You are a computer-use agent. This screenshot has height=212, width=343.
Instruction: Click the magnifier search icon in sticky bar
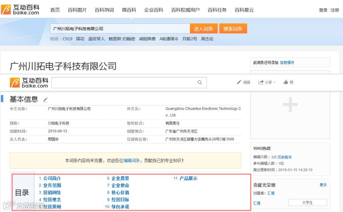(200, 82)
